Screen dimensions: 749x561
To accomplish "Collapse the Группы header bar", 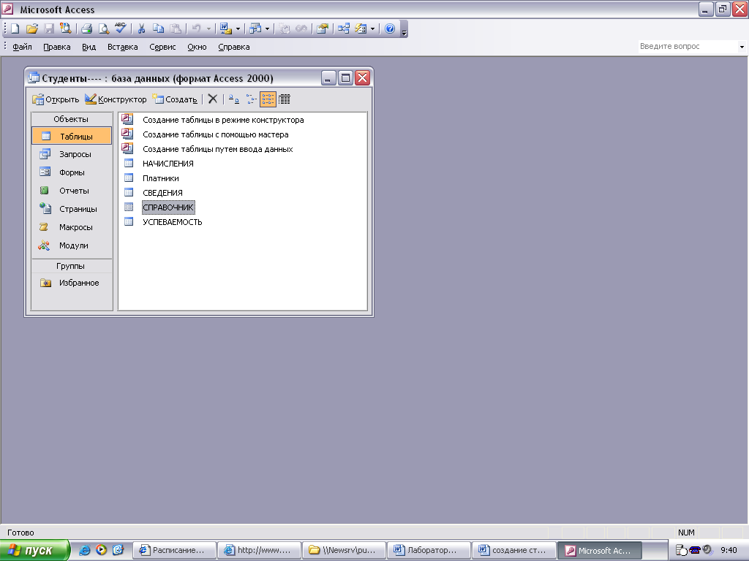I will [72, 266].
